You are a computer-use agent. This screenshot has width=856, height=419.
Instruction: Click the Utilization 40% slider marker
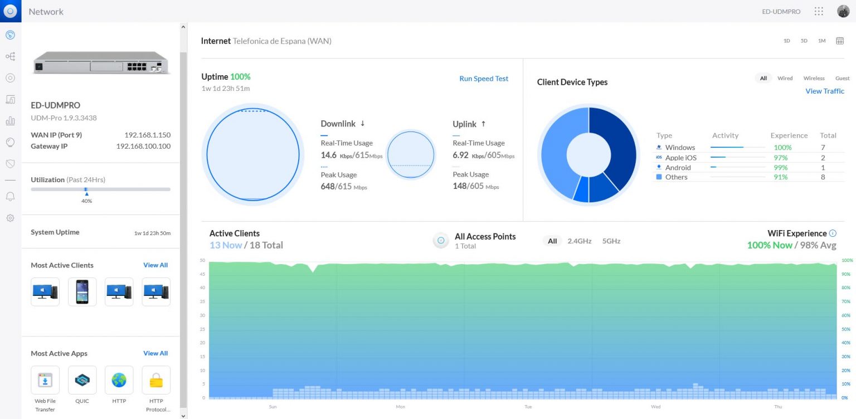point(86,193)
